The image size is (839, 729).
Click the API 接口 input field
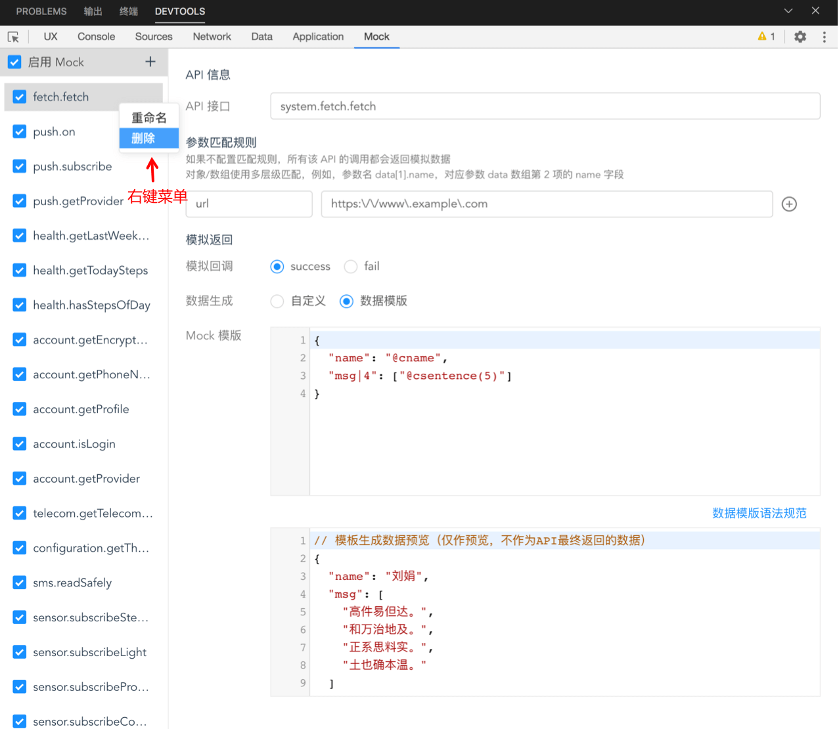click(x=545, y=106)
